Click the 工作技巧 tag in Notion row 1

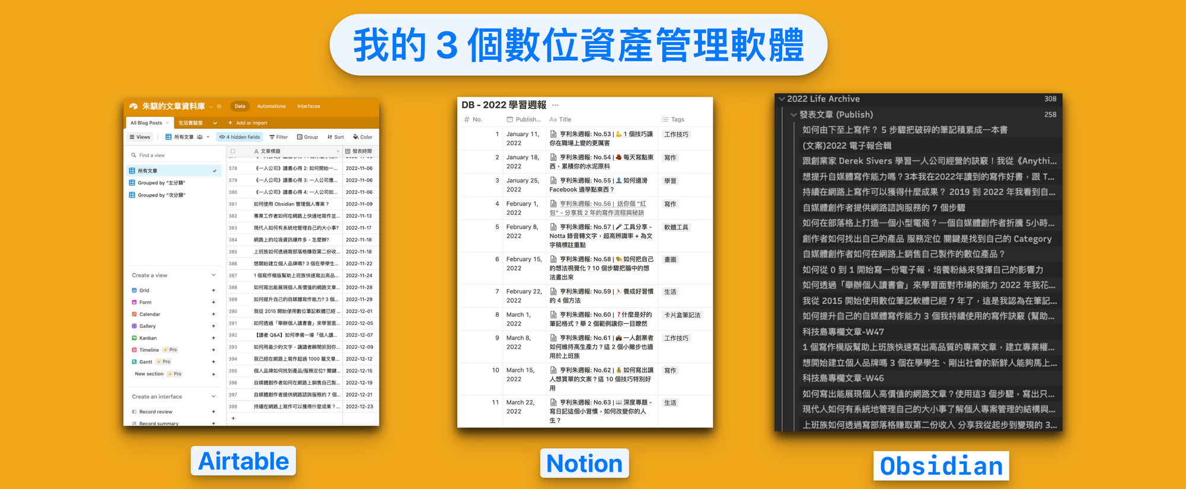click(x=677, y=134)
